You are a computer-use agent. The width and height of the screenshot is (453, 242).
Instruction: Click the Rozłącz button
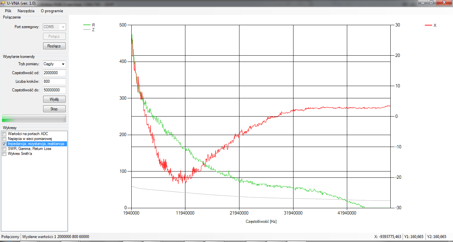tap(54, 46)
